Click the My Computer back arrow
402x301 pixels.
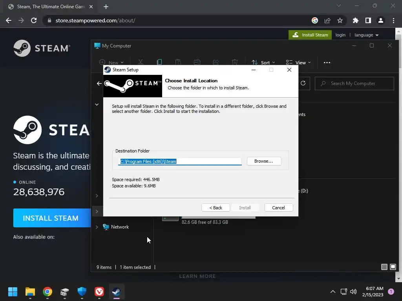(x=99, y=83)
